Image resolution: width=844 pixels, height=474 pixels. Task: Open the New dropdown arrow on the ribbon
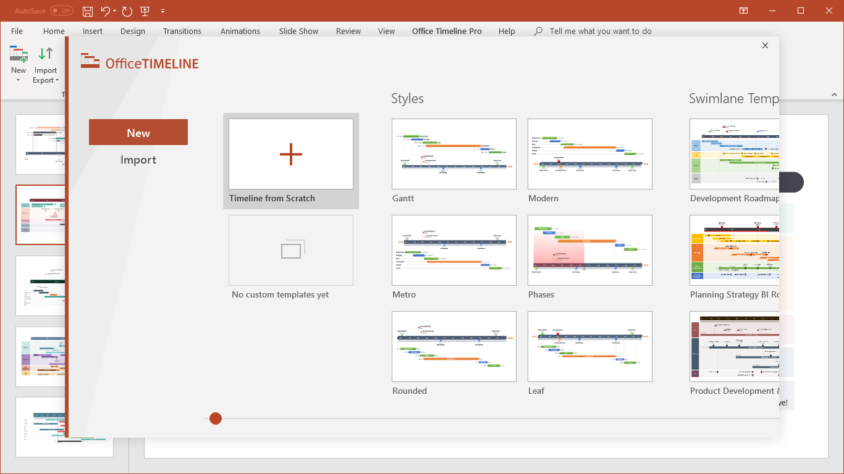pos(18,79)
